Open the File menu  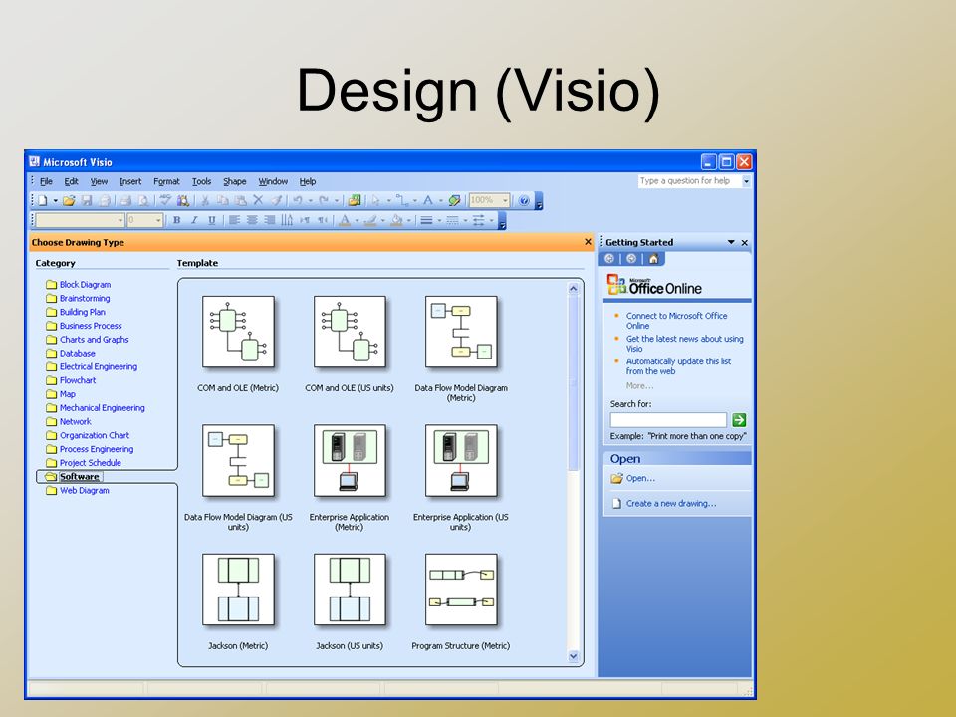[x=46, y=181]
